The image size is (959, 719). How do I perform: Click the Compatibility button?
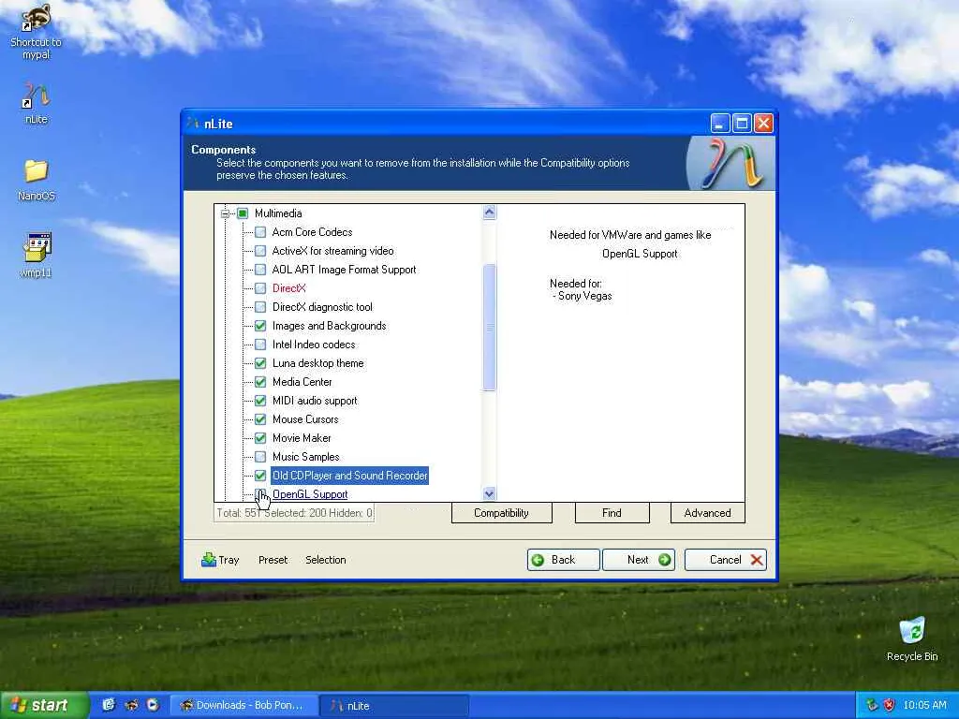coord(502,513)
